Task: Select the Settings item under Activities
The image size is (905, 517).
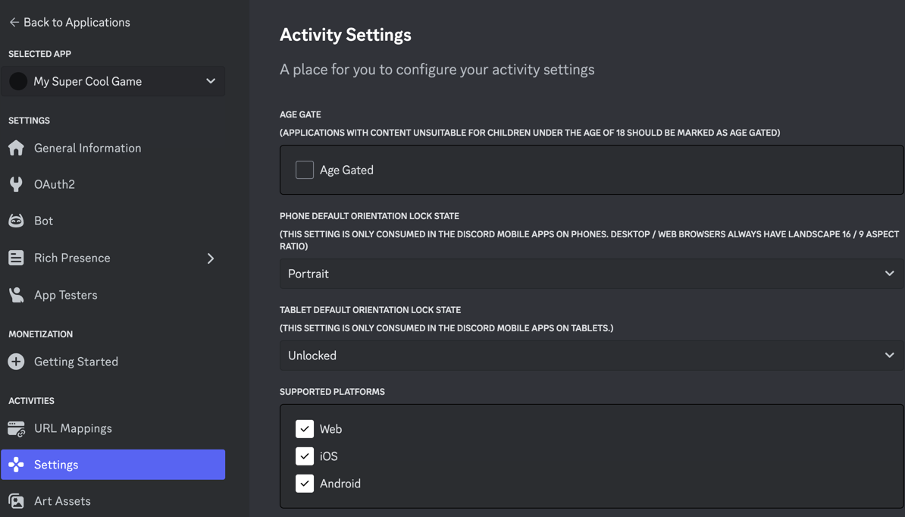Action: click(x=113, y=465)
